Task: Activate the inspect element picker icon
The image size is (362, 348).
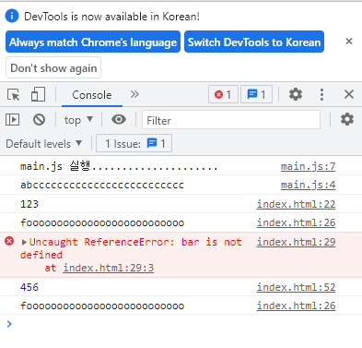Action: [13, 94]
